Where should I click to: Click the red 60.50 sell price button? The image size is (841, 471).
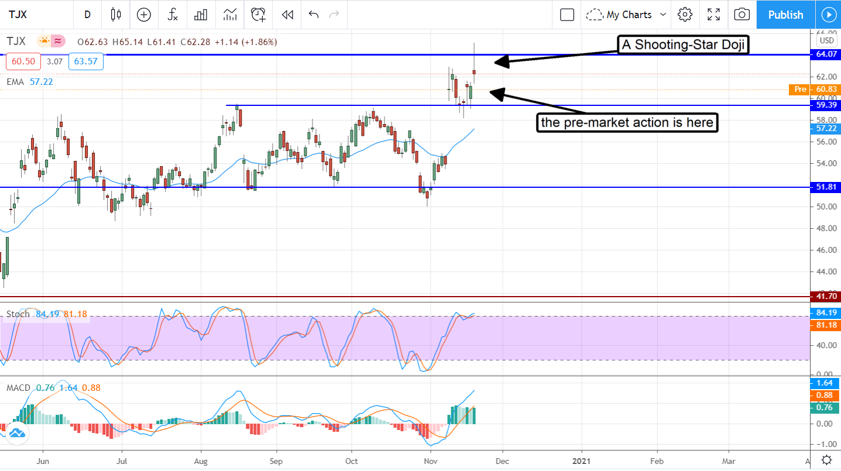pos(22,61)
